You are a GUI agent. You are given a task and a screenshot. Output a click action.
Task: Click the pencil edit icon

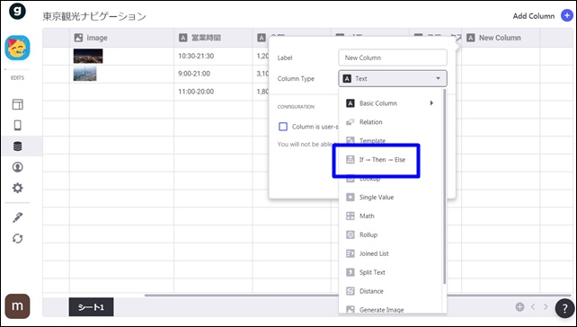tap(17, 217)
